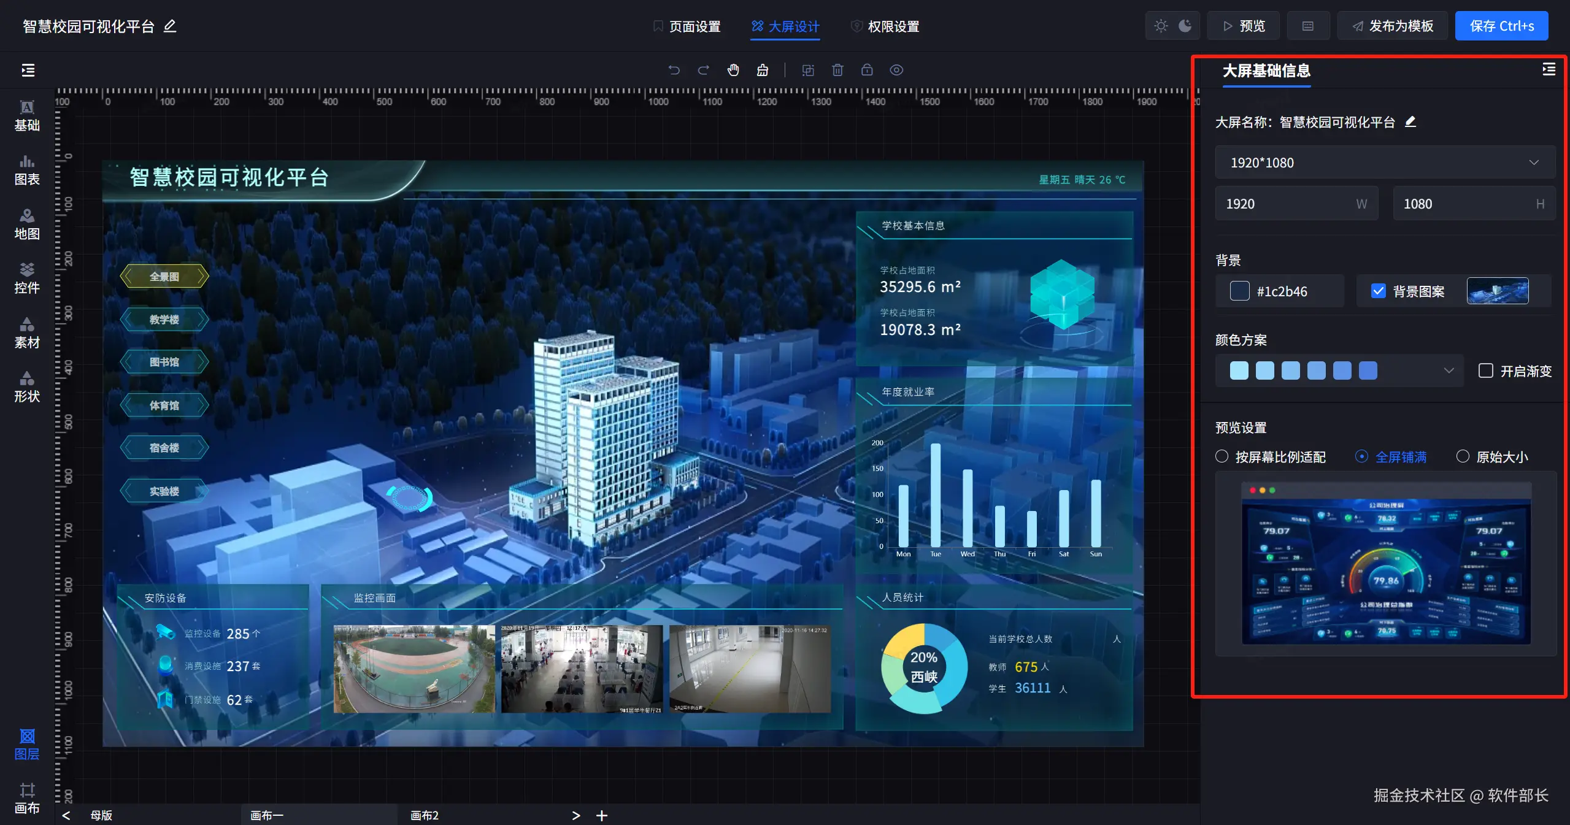This screenshot has width=1570, height=825.
Task: Switch to dark moon theme icon
Action: pos(1185,26)
